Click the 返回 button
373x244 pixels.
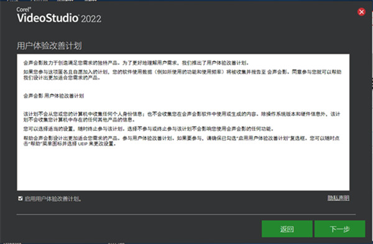(x=287, y=229)
